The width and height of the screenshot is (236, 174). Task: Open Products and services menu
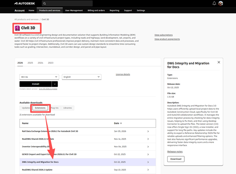pyautogui.click(x=50, y=10)
